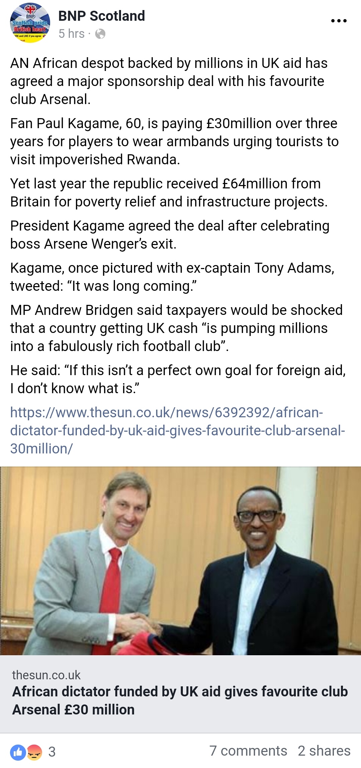The image size is (361, 768).
Task: Click the public globe privacy icon
Action: pyautogui.click(x=100, y=34)
